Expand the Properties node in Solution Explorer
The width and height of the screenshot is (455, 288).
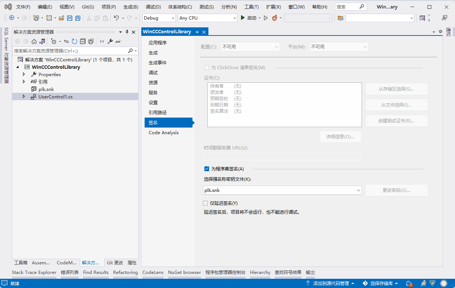pyautogui.click(x=24, y=74)
